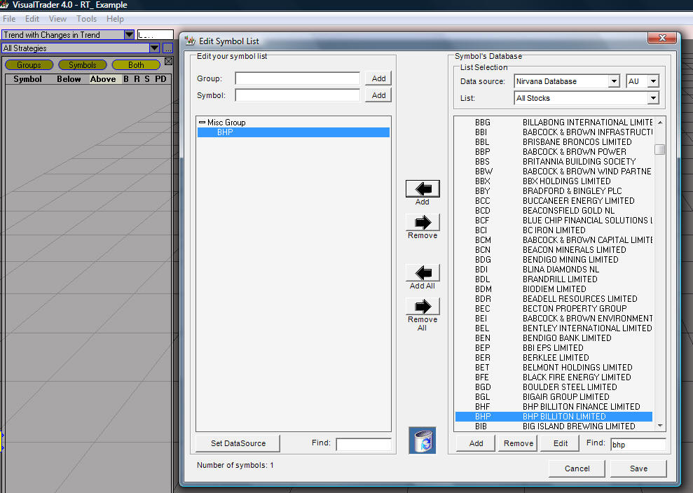This screenshot has width=693, height=493.
Task: Open the File menu
Action: coord(9,19)
